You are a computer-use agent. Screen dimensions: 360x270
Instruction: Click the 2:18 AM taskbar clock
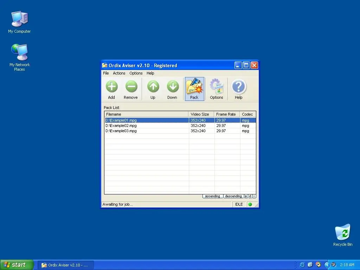pos(347,265)
